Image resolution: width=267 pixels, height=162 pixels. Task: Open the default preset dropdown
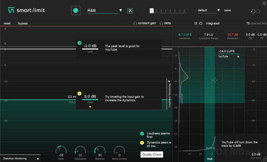tap(209, 10)
